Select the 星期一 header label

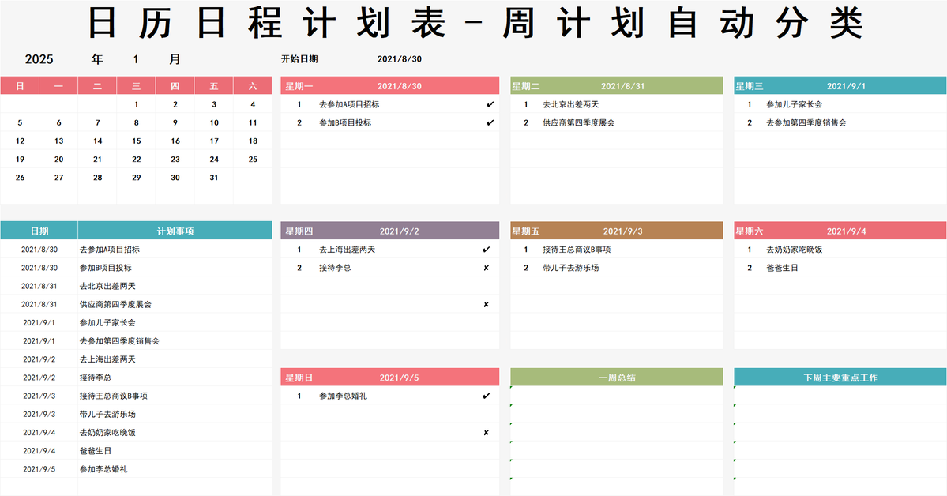point(299,86)
